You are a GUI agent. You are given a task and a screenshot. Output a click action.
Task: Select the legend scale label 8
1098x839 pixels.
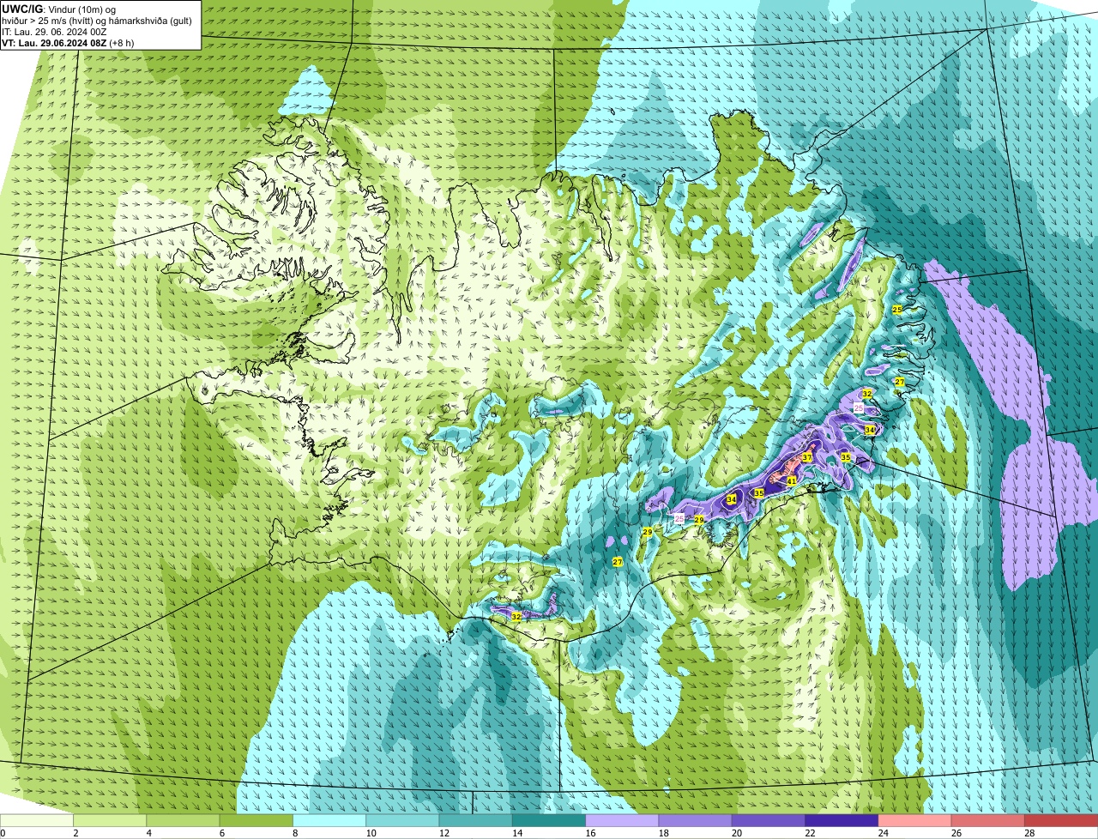pyautogui.click(x=295, y=833)
